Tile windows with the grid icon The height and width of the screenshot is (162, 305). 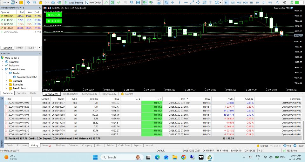(138, 2)
